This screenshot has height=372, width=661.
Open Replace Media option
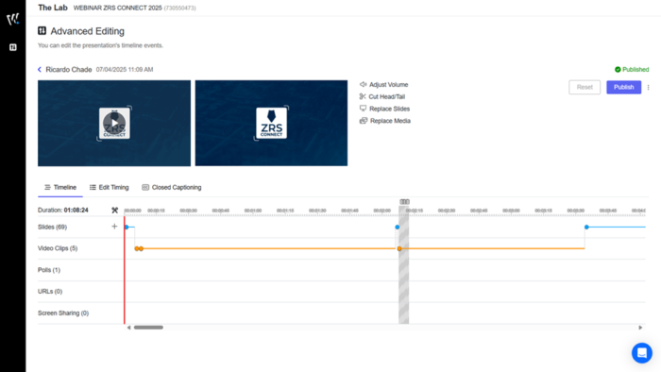click(385, 121)
